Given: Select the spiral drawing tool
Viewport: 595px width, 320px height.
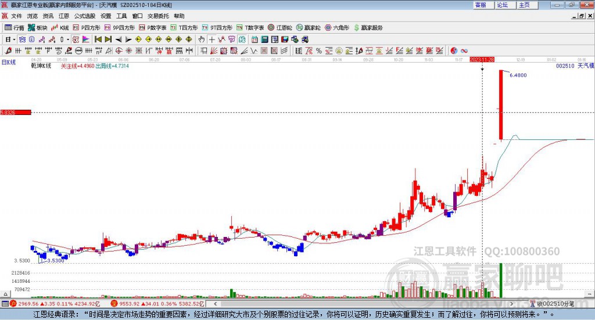Looking at the screenshot, I should point(59,51).
